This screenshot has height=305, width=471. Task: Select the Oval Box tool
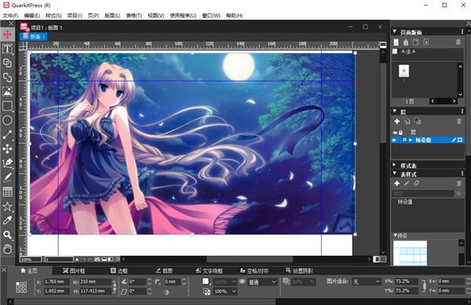tap(7, 120)
